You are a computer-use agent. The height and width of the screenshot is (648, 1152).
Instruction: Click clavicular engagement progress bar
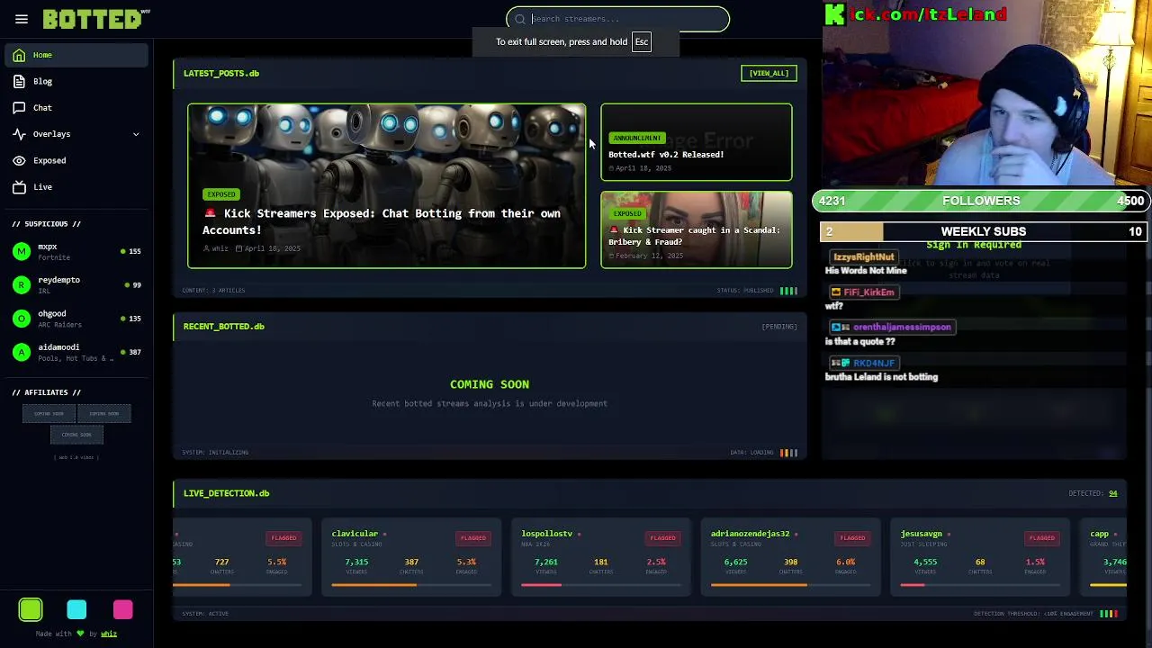click(x=411, y=585)
